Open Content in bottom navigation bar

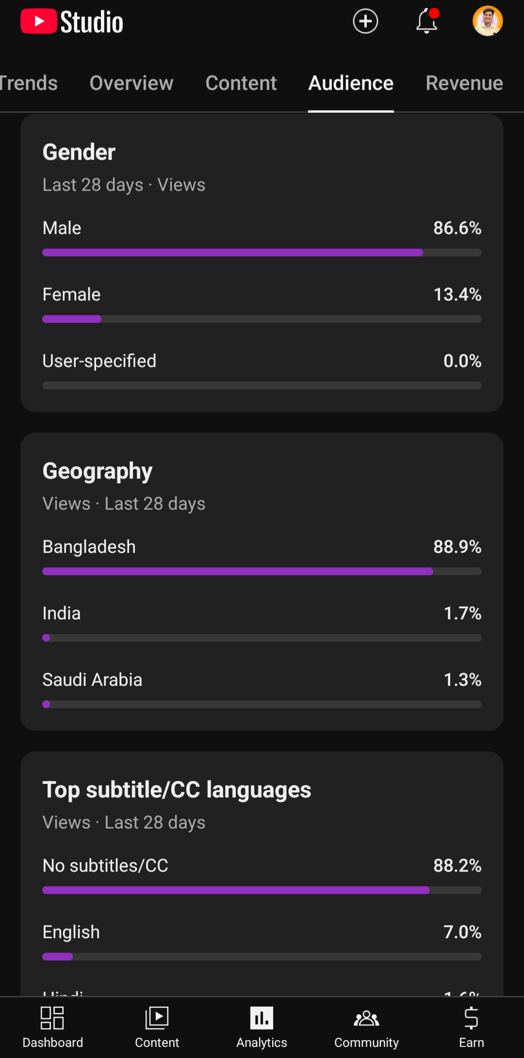pos(157,1027)
